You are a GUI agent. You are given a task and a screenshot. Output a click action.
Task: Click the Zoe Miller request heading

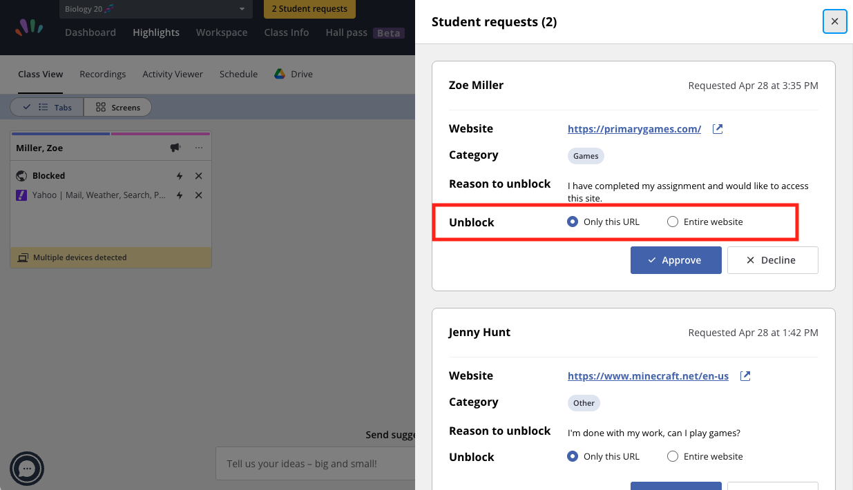(x=477, y=85)
